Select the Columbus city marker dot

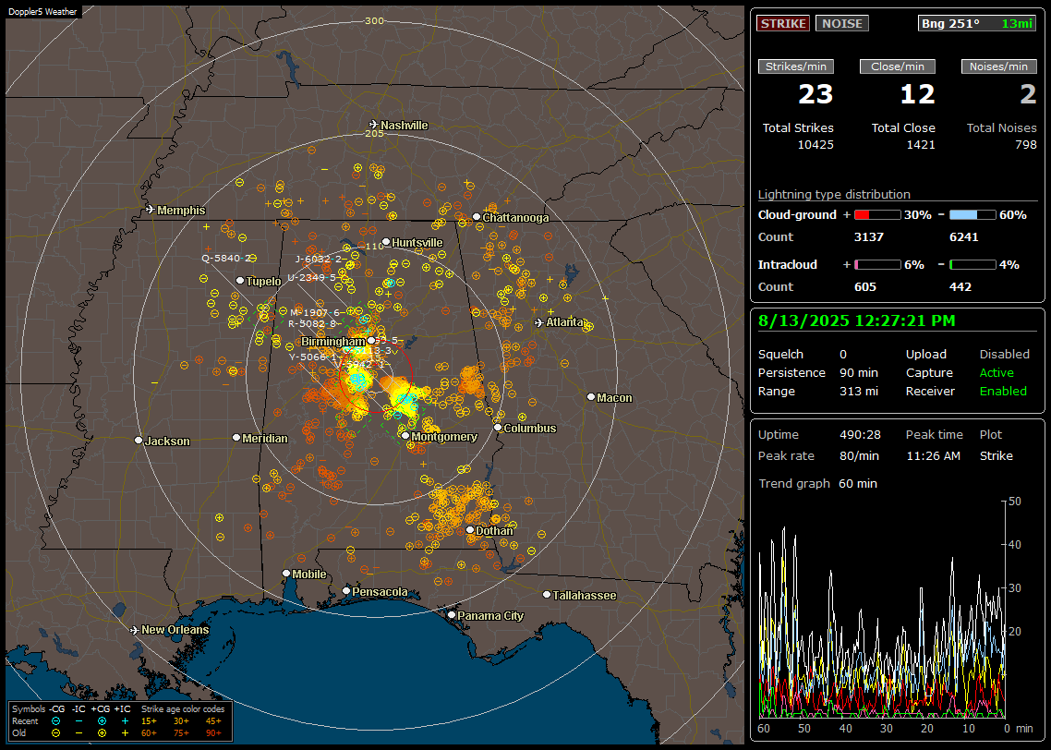click(498, 428)
